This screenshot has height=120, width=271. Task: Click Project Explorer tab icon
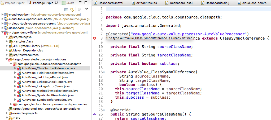[x=2, y=3]
